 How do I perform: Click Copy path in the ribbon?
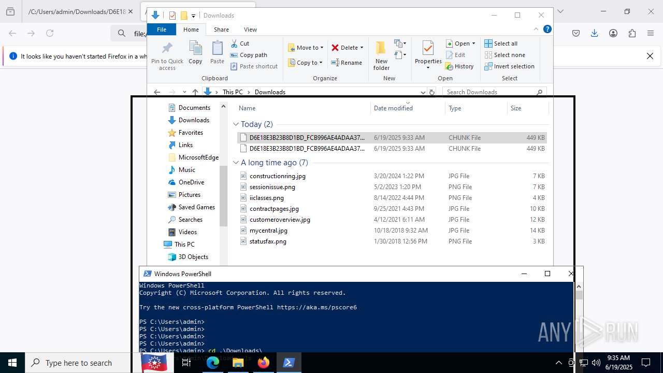click(249, 55)
